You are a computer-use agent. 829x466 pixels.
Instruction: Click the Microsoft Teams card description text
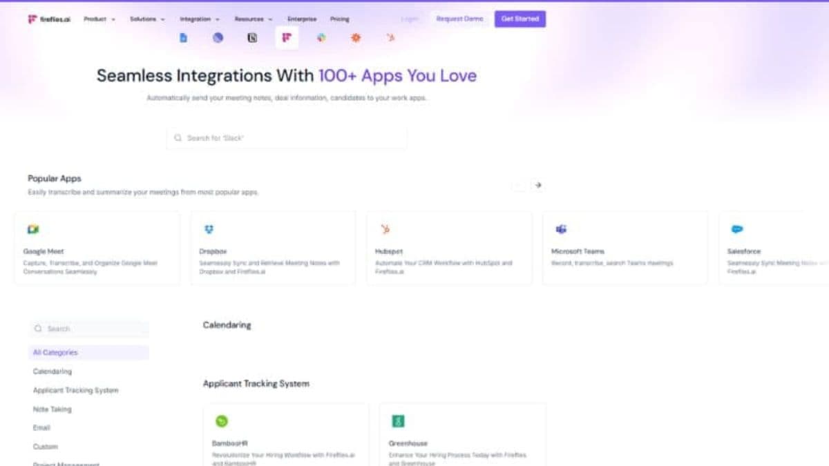[x=612, y=263]
